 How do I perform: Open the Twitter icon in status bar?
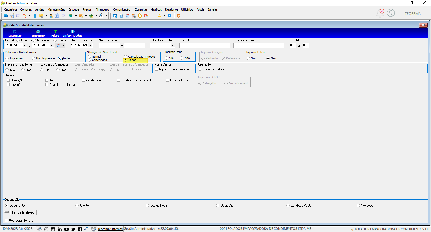coord(73,229)
